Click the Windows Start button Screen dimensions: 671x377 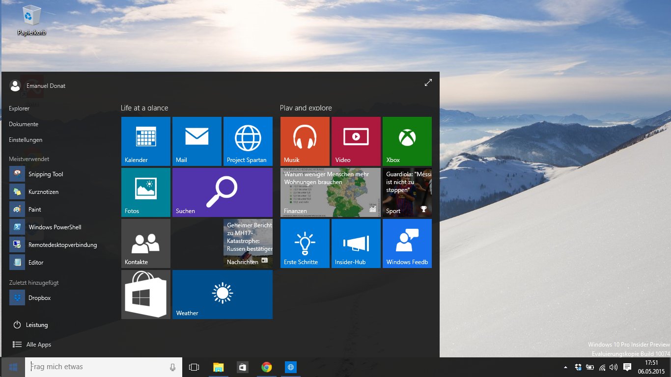[x=13, y=367]
